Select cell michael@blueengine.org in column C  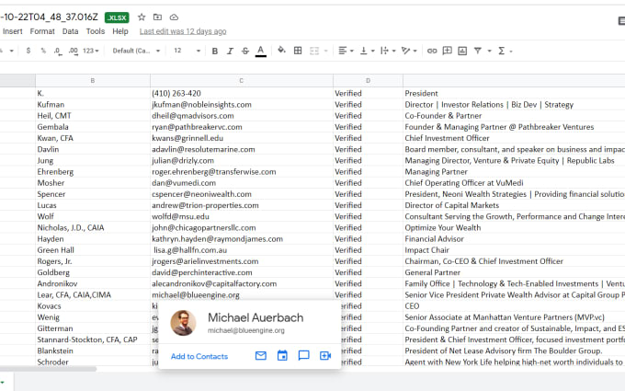coord(241,294)
